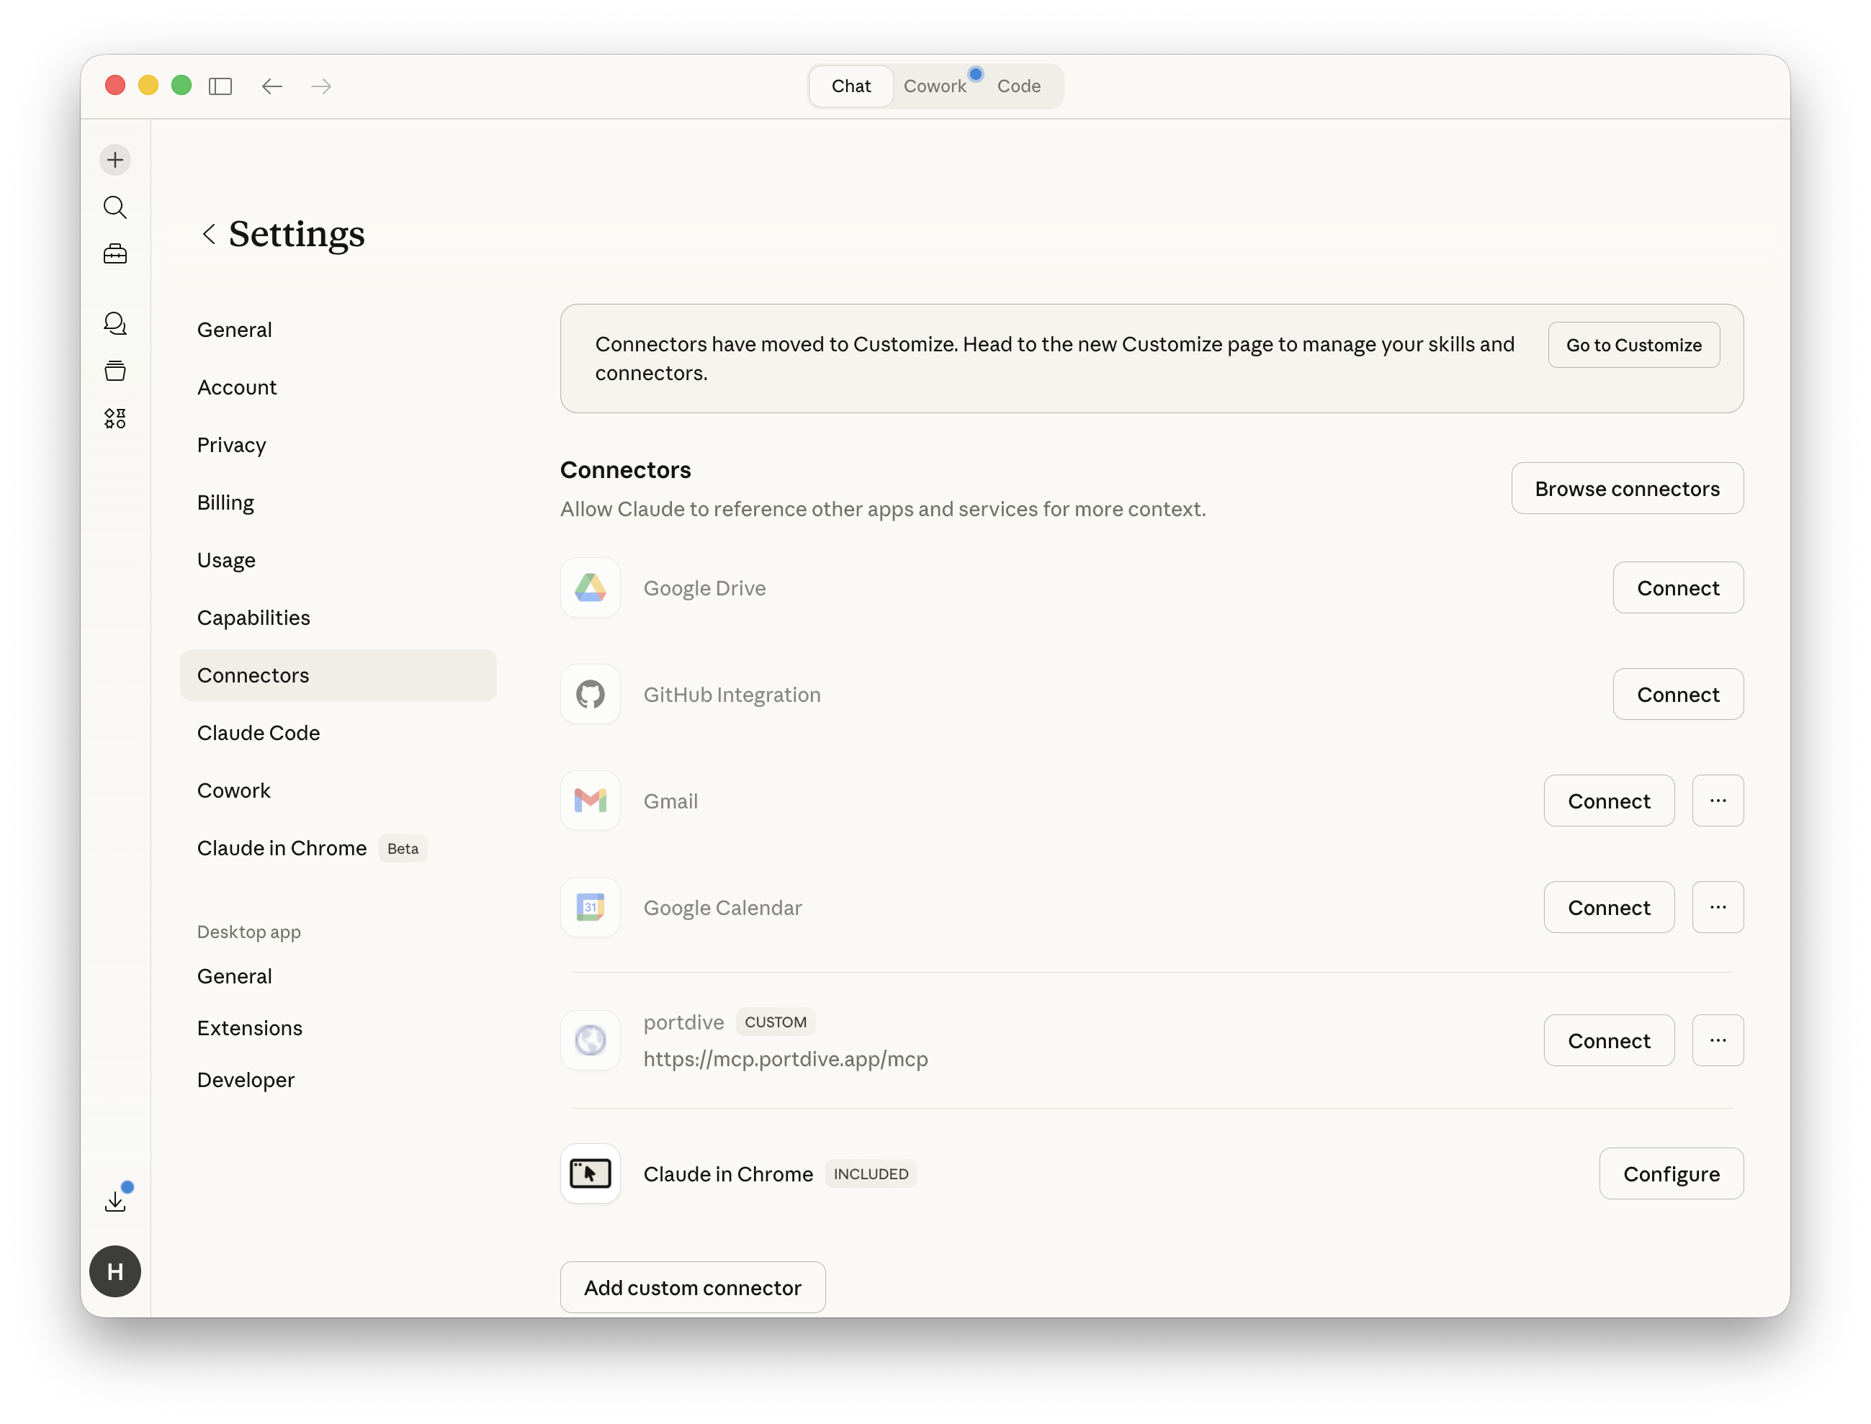Click Browse connectors button
The width and height of the screenshot is (1871, 1424).
pos(1627,488)
